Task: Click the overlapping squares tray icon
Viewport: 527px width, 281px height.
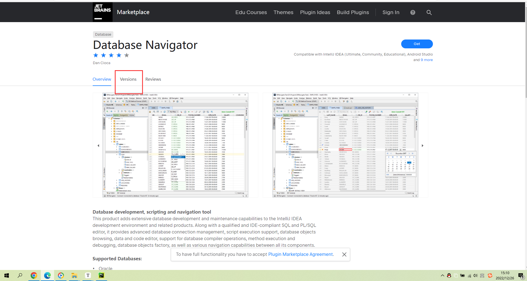Action: pos(456,275)
